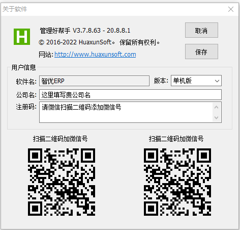Click the down arrow of the 注册码 scrollbar
The width and height of the screenshot is (240, 230).
[217, 117]
